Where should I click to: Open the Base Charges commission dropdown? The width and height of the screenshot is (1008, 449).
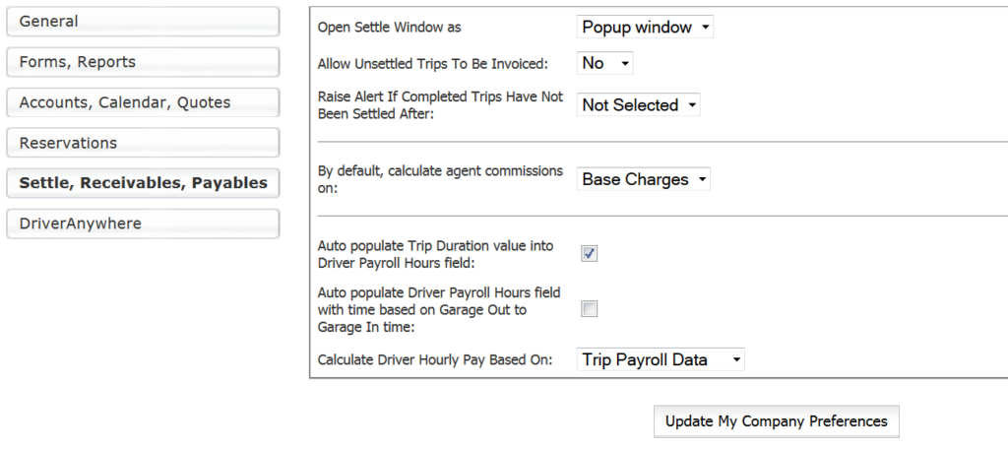coord(643,180)
